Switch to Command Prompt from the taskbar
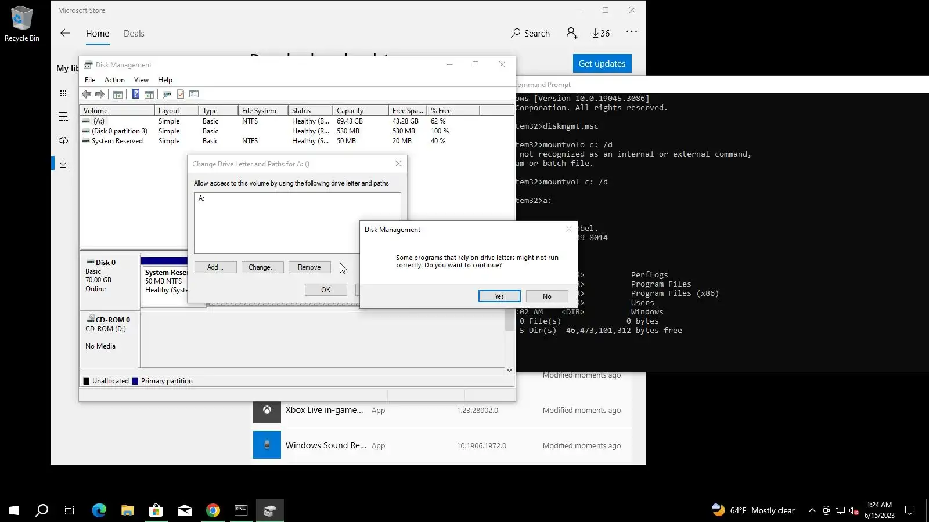This screenshot has height=522, width=929. pyautogui.click(x=242, y=510)
